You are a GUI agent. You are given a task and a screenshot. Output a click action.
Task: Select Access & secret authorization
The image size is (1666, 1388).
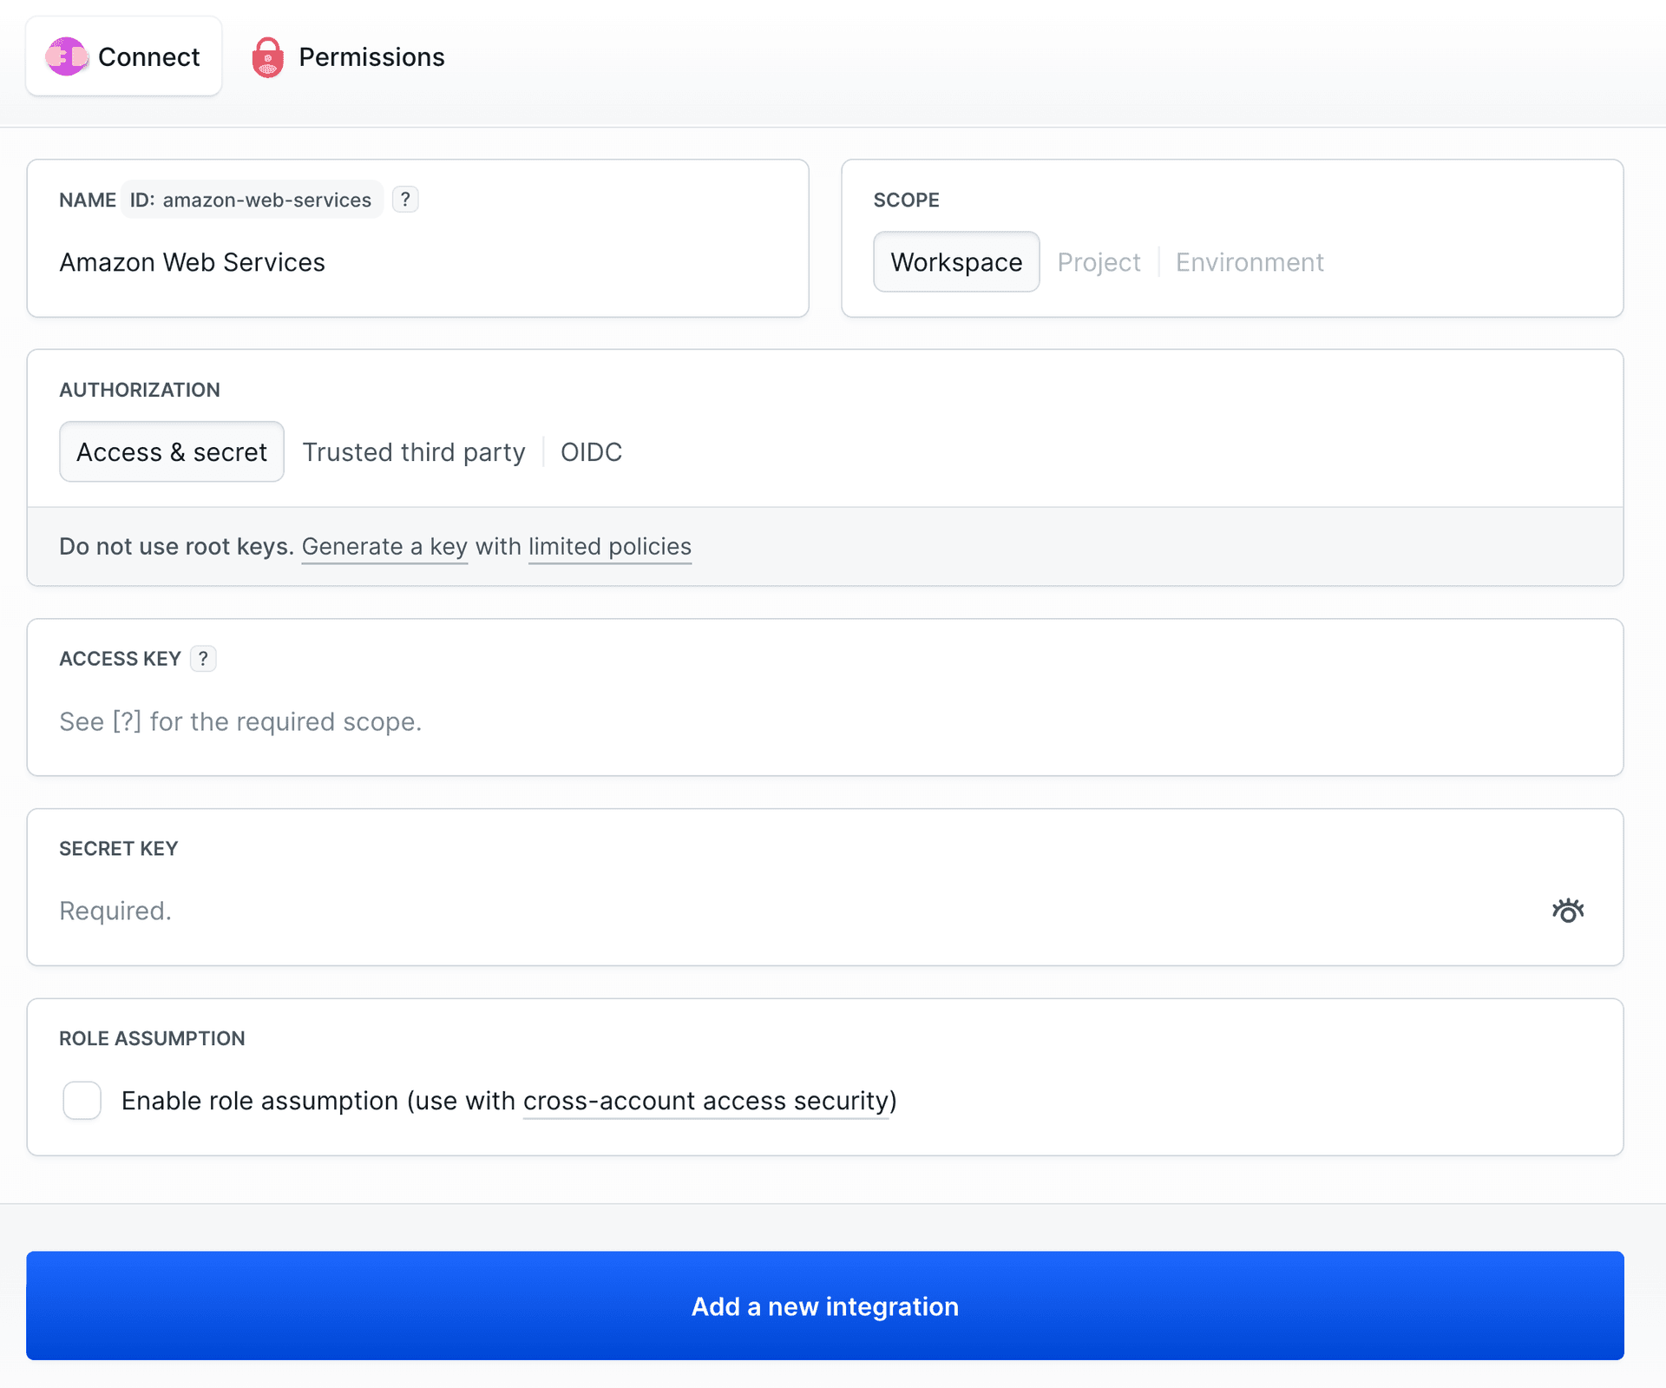[171, 451]
